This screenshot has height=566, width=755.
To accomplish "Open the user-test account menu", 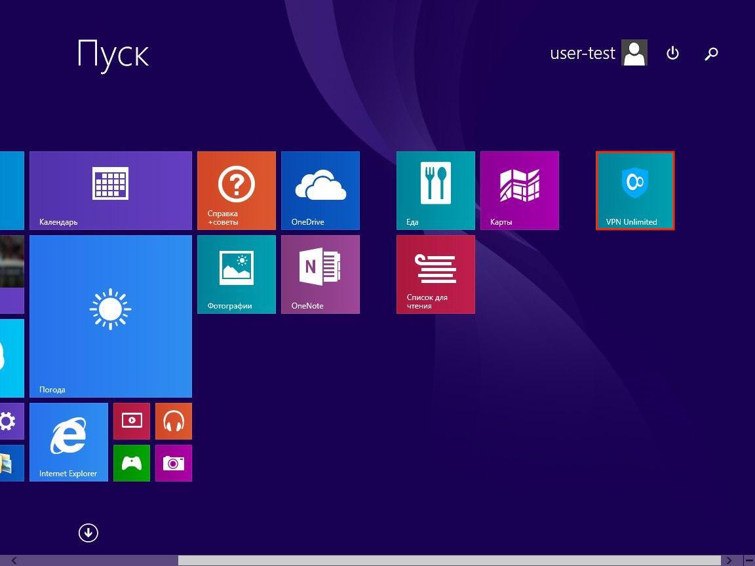I will coord(598,53).
